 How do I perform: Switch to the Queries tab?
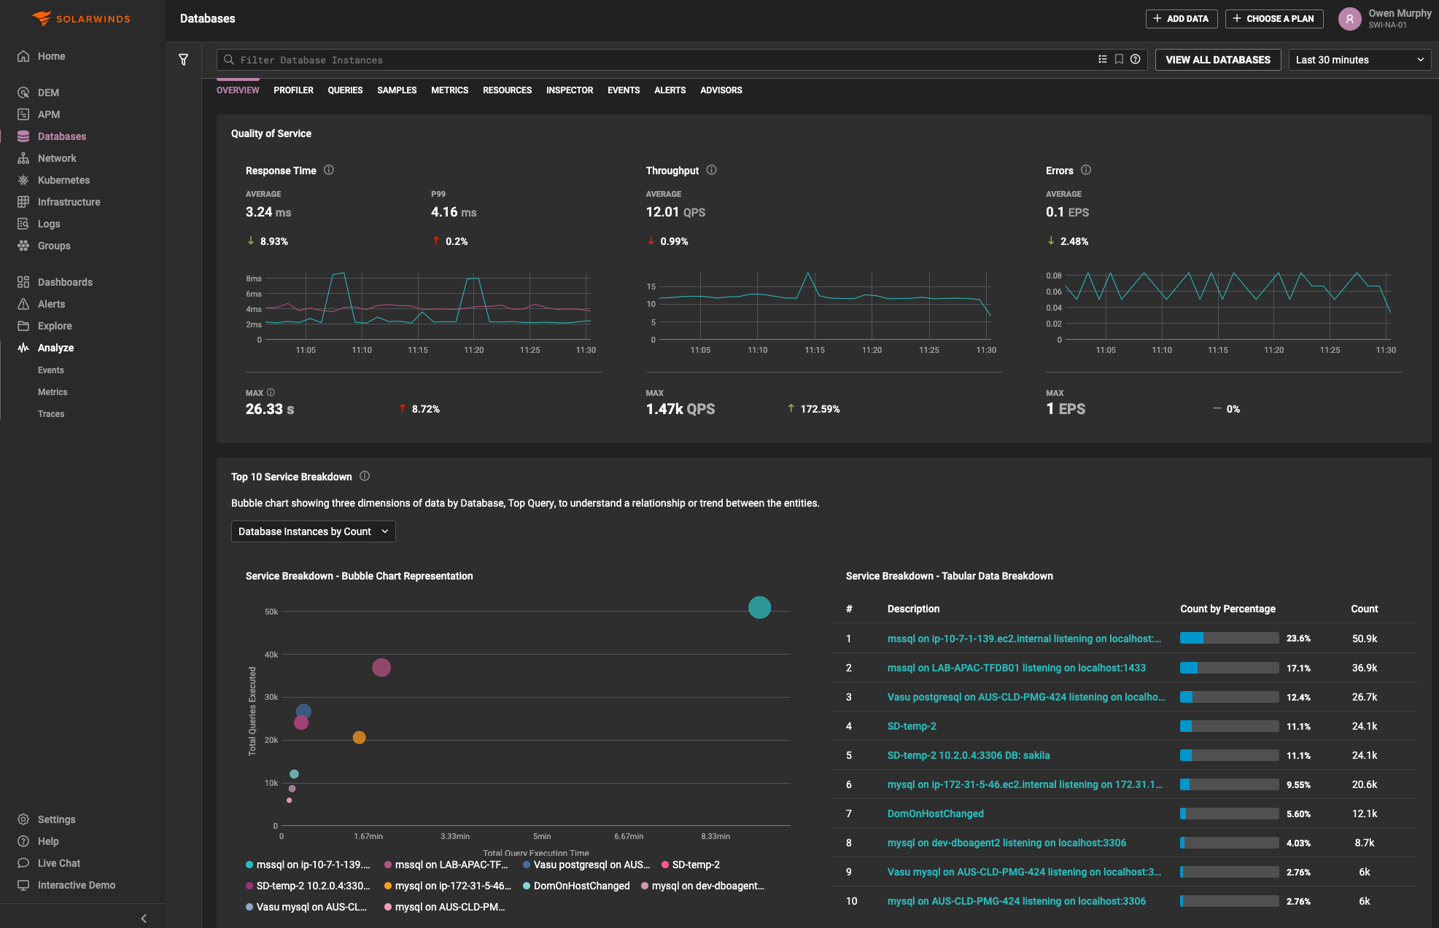(x=345, y=90)
